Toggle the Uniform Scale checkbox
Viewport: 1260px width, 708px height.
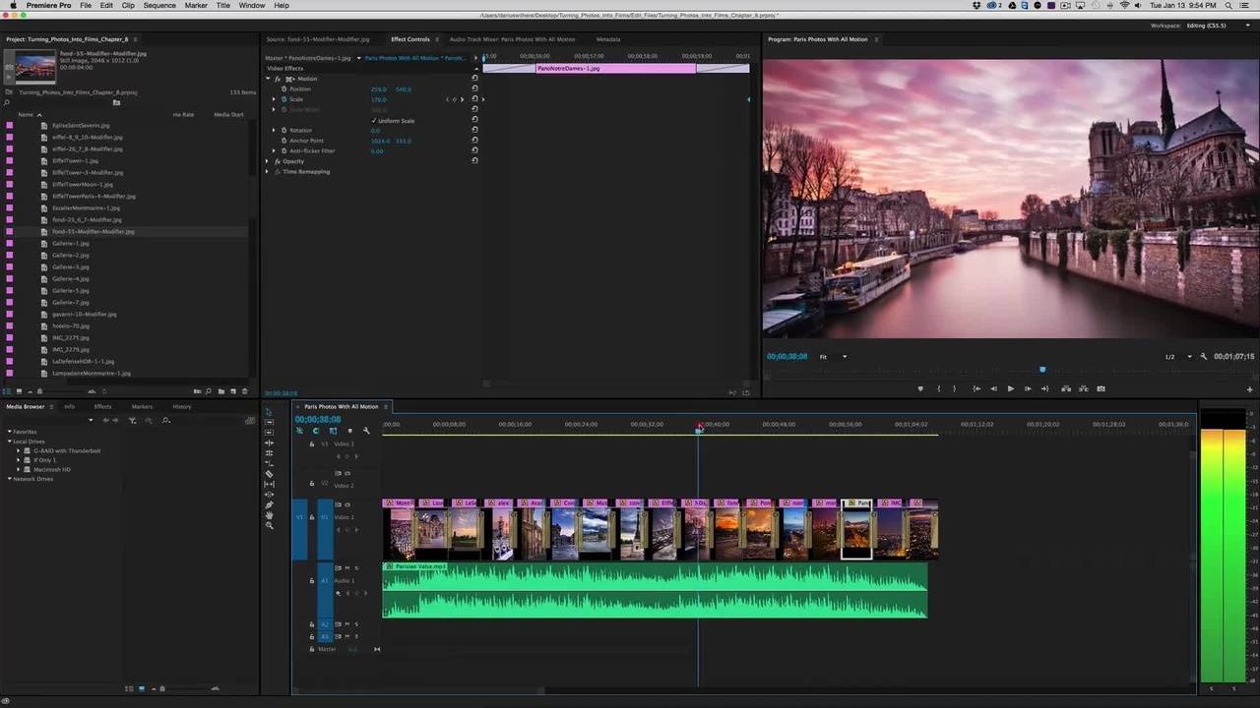(x=374, y=121)
